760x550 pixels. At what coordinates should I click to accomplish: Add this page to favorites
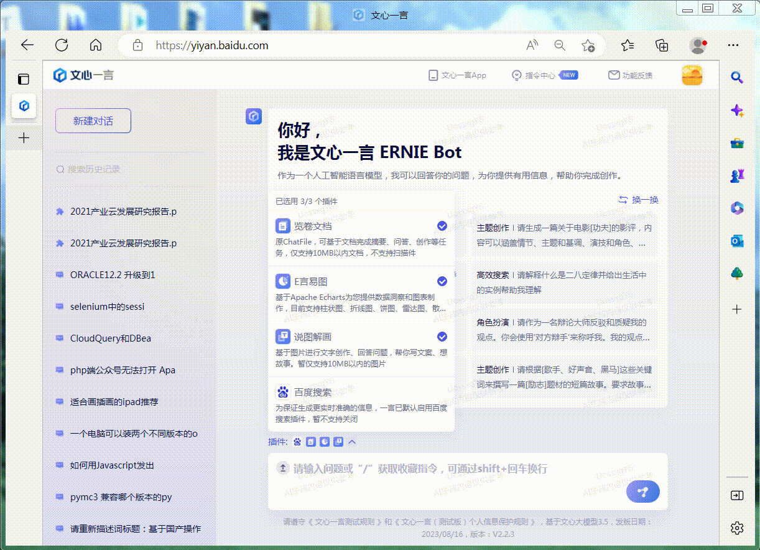click(x=588, y=45)
